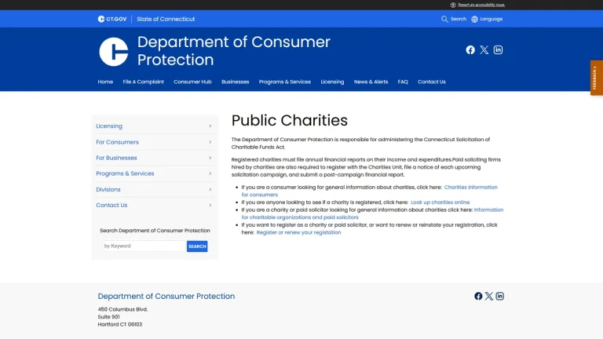Open News & Alerts nav item
The width and height of the screenshot is (603, 339).
click(371, 82)
